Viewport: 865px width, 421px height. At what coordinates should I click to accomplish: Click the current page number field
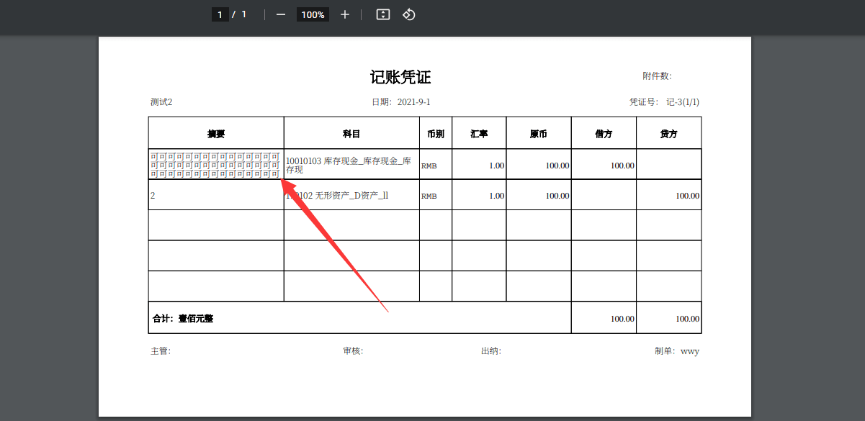click(220, 14)
